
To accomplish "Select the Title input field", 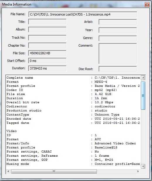I will tap(47, 22).
